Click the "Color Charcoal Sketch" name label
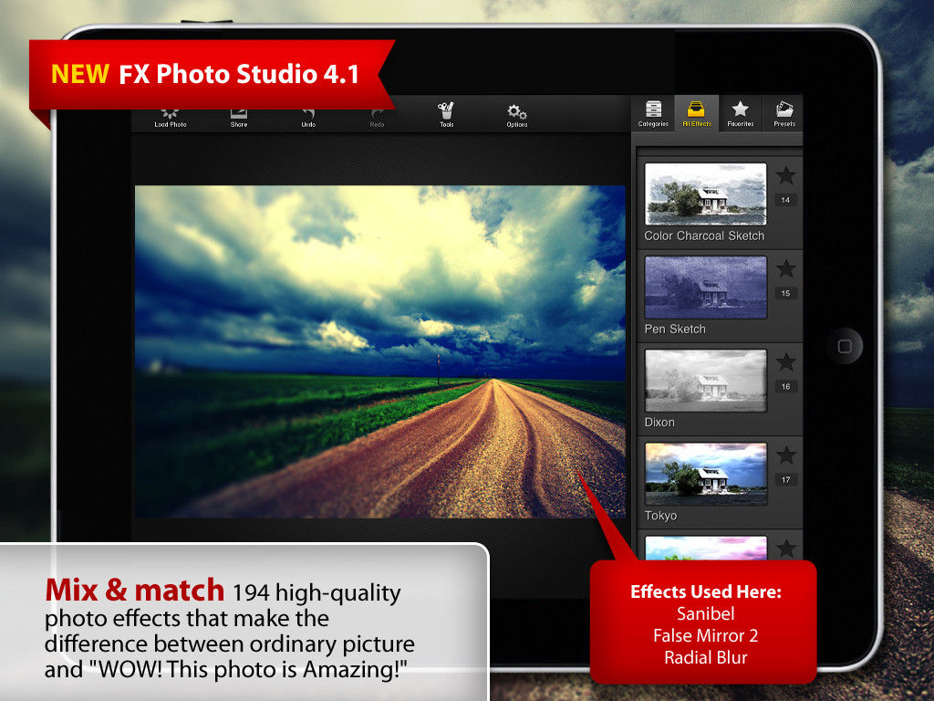The image size is (934, 701). coord(704,236)
